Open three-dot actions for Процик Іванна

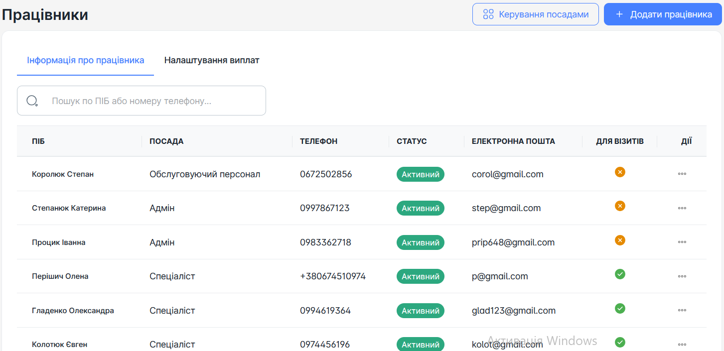682,242
